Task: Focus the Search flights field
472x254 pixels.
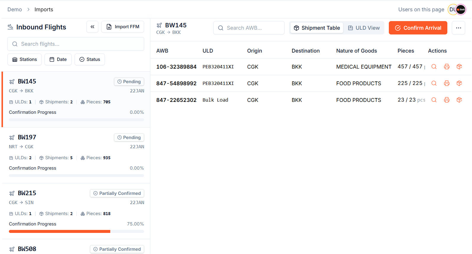Action: tap(76, 44)
